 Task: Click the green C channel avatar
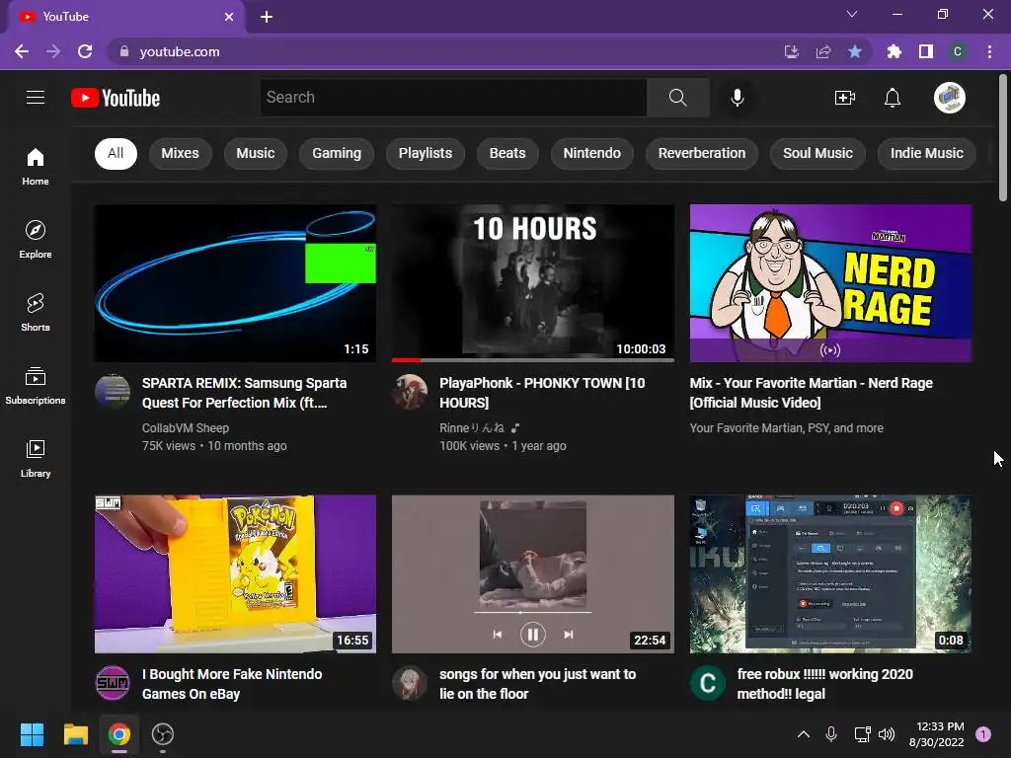pos(707,683)
